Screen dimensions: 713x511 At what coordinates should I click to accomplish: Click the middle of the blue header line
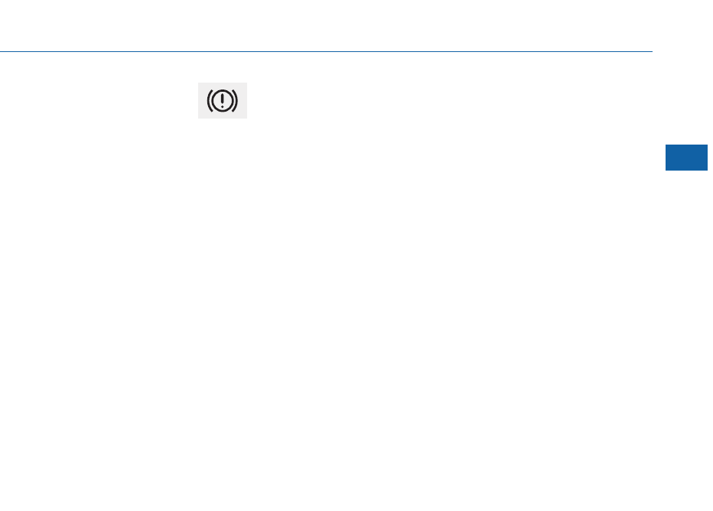pyautogui.click(x=326, y=51)
